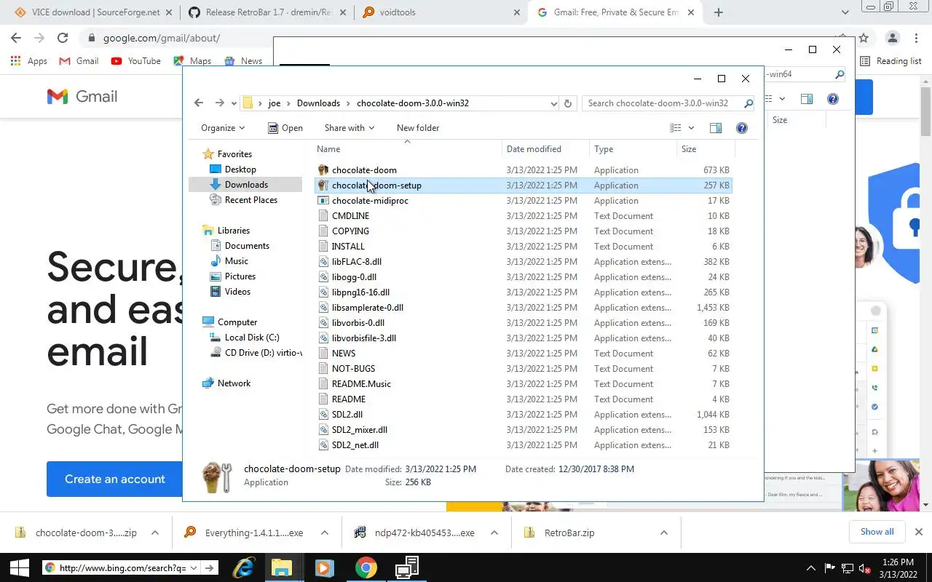Expand options for chocolate-doom zip download
Image resolution: width=932 pixels, height=582 pixels.
click(x=155, y=533)
